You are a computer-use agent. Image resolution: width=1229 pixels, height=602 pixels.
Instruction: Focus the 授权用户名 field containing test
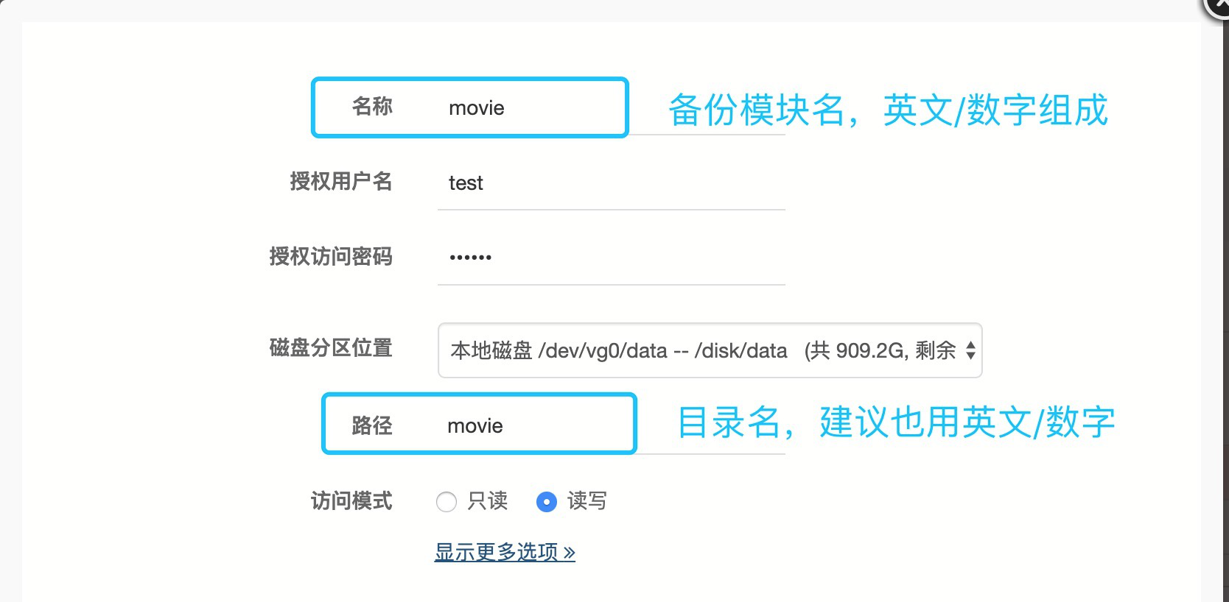(610, 183)
